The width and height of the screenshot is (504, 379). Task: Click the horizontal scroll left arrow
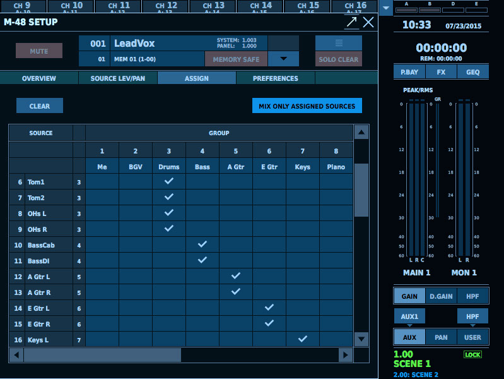tap(16, 355)
